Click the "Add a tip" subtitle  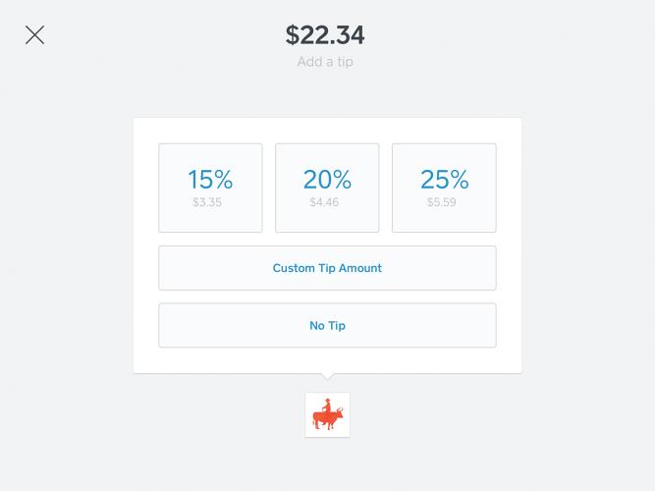coord(325,62)
